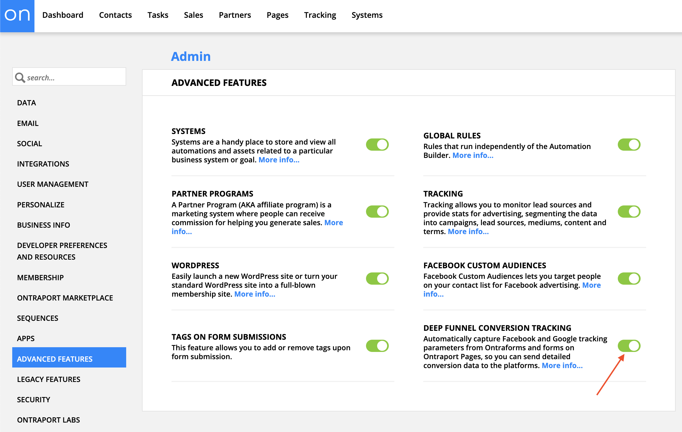Open Legacy Features settings section
Image resolution: width=682 pixels, height=432 pixels.
pos(49,379)
